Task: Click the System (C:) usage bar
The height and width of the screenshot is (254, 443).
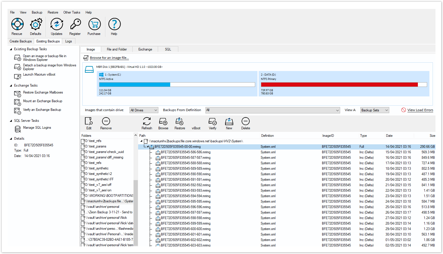Action: tap(177, 85)
